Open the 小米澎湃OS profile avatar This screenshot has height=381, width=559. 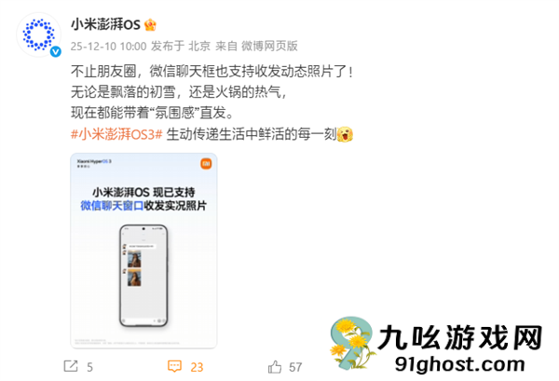pos(39,34)
